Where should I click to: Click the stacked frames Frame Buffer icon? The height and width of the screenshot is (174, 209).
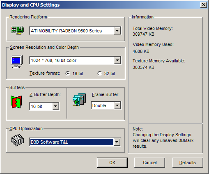(79, 100)
